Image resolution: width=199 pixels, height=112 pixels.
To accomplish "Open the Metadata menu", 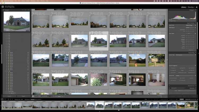I will [x=33, y=1].
